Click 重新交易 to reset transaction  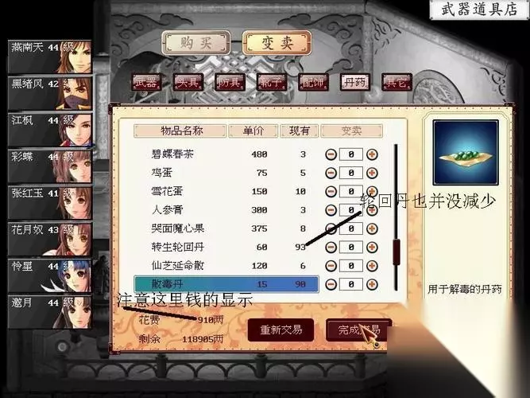[x=280, y=330]
